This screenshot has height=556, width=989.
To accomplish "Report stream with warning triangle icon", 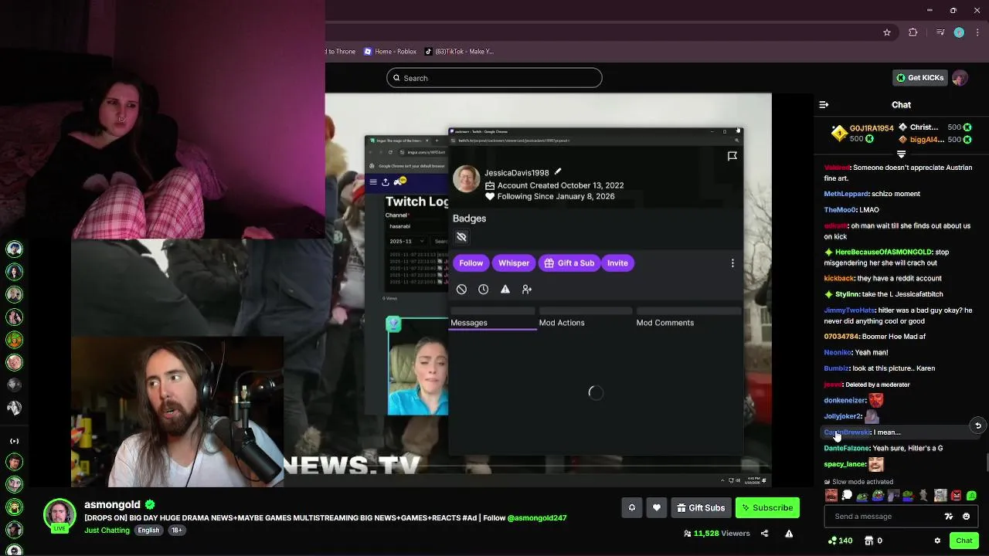I will tap(789, 534).
